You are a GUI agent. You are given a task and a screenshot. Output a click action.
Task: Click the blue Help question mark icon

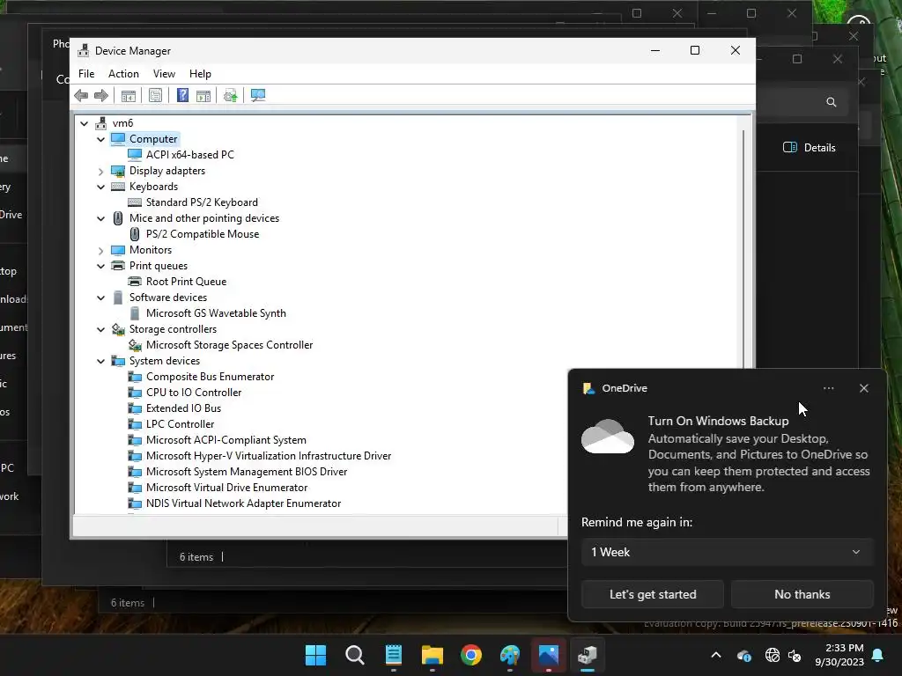(x=182, y=95)
